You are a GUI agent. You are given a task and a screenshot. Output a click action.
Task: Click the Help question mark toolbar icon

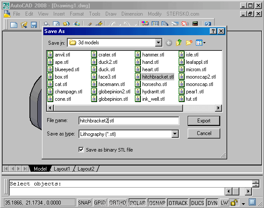tap(208, 25)
